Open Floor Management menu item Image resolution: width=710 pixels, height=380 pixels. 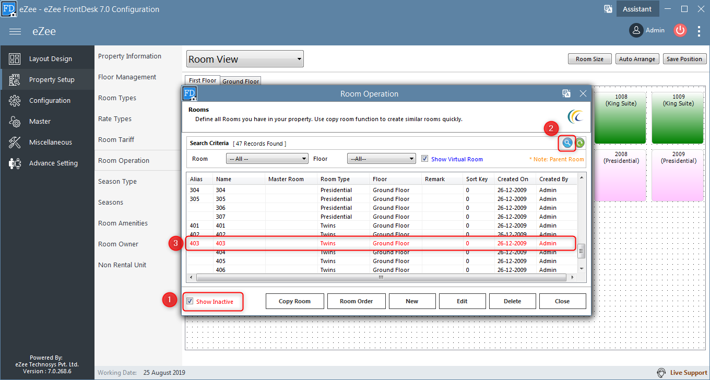pos(127,77)
